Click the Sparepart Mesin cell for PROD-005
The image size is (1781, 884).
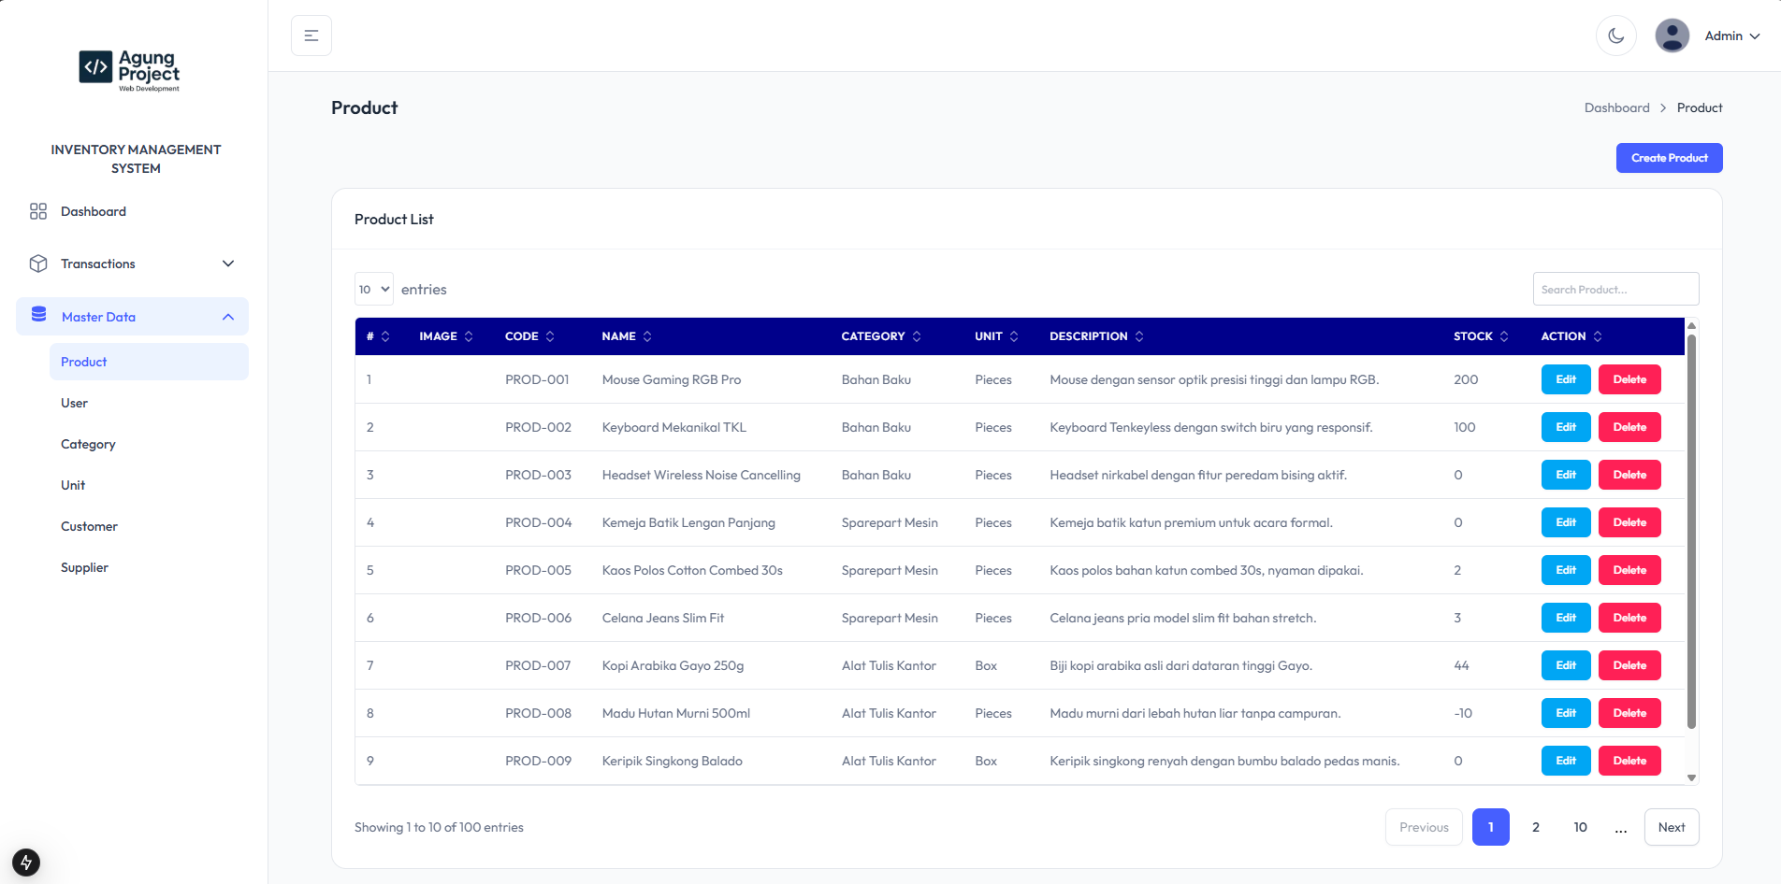tap(890, 570)
